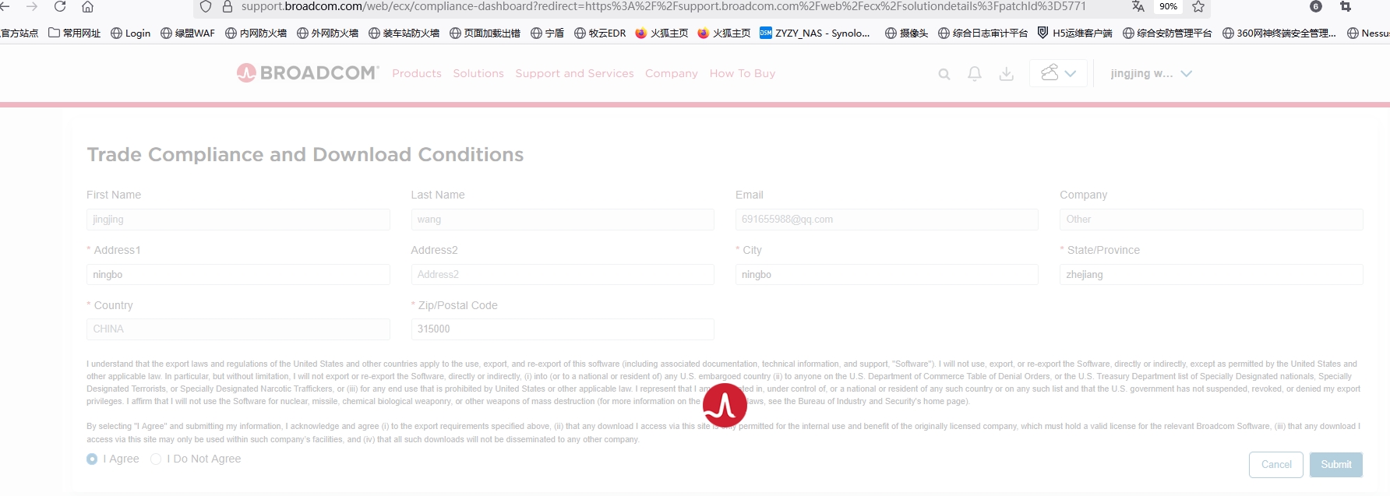Open the Products menu
This screenshot has width=1390, height=496.
tap(417, 73)
